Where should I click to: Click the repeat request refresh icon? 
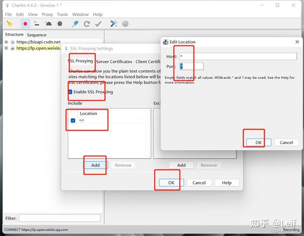tap(87, 24)
